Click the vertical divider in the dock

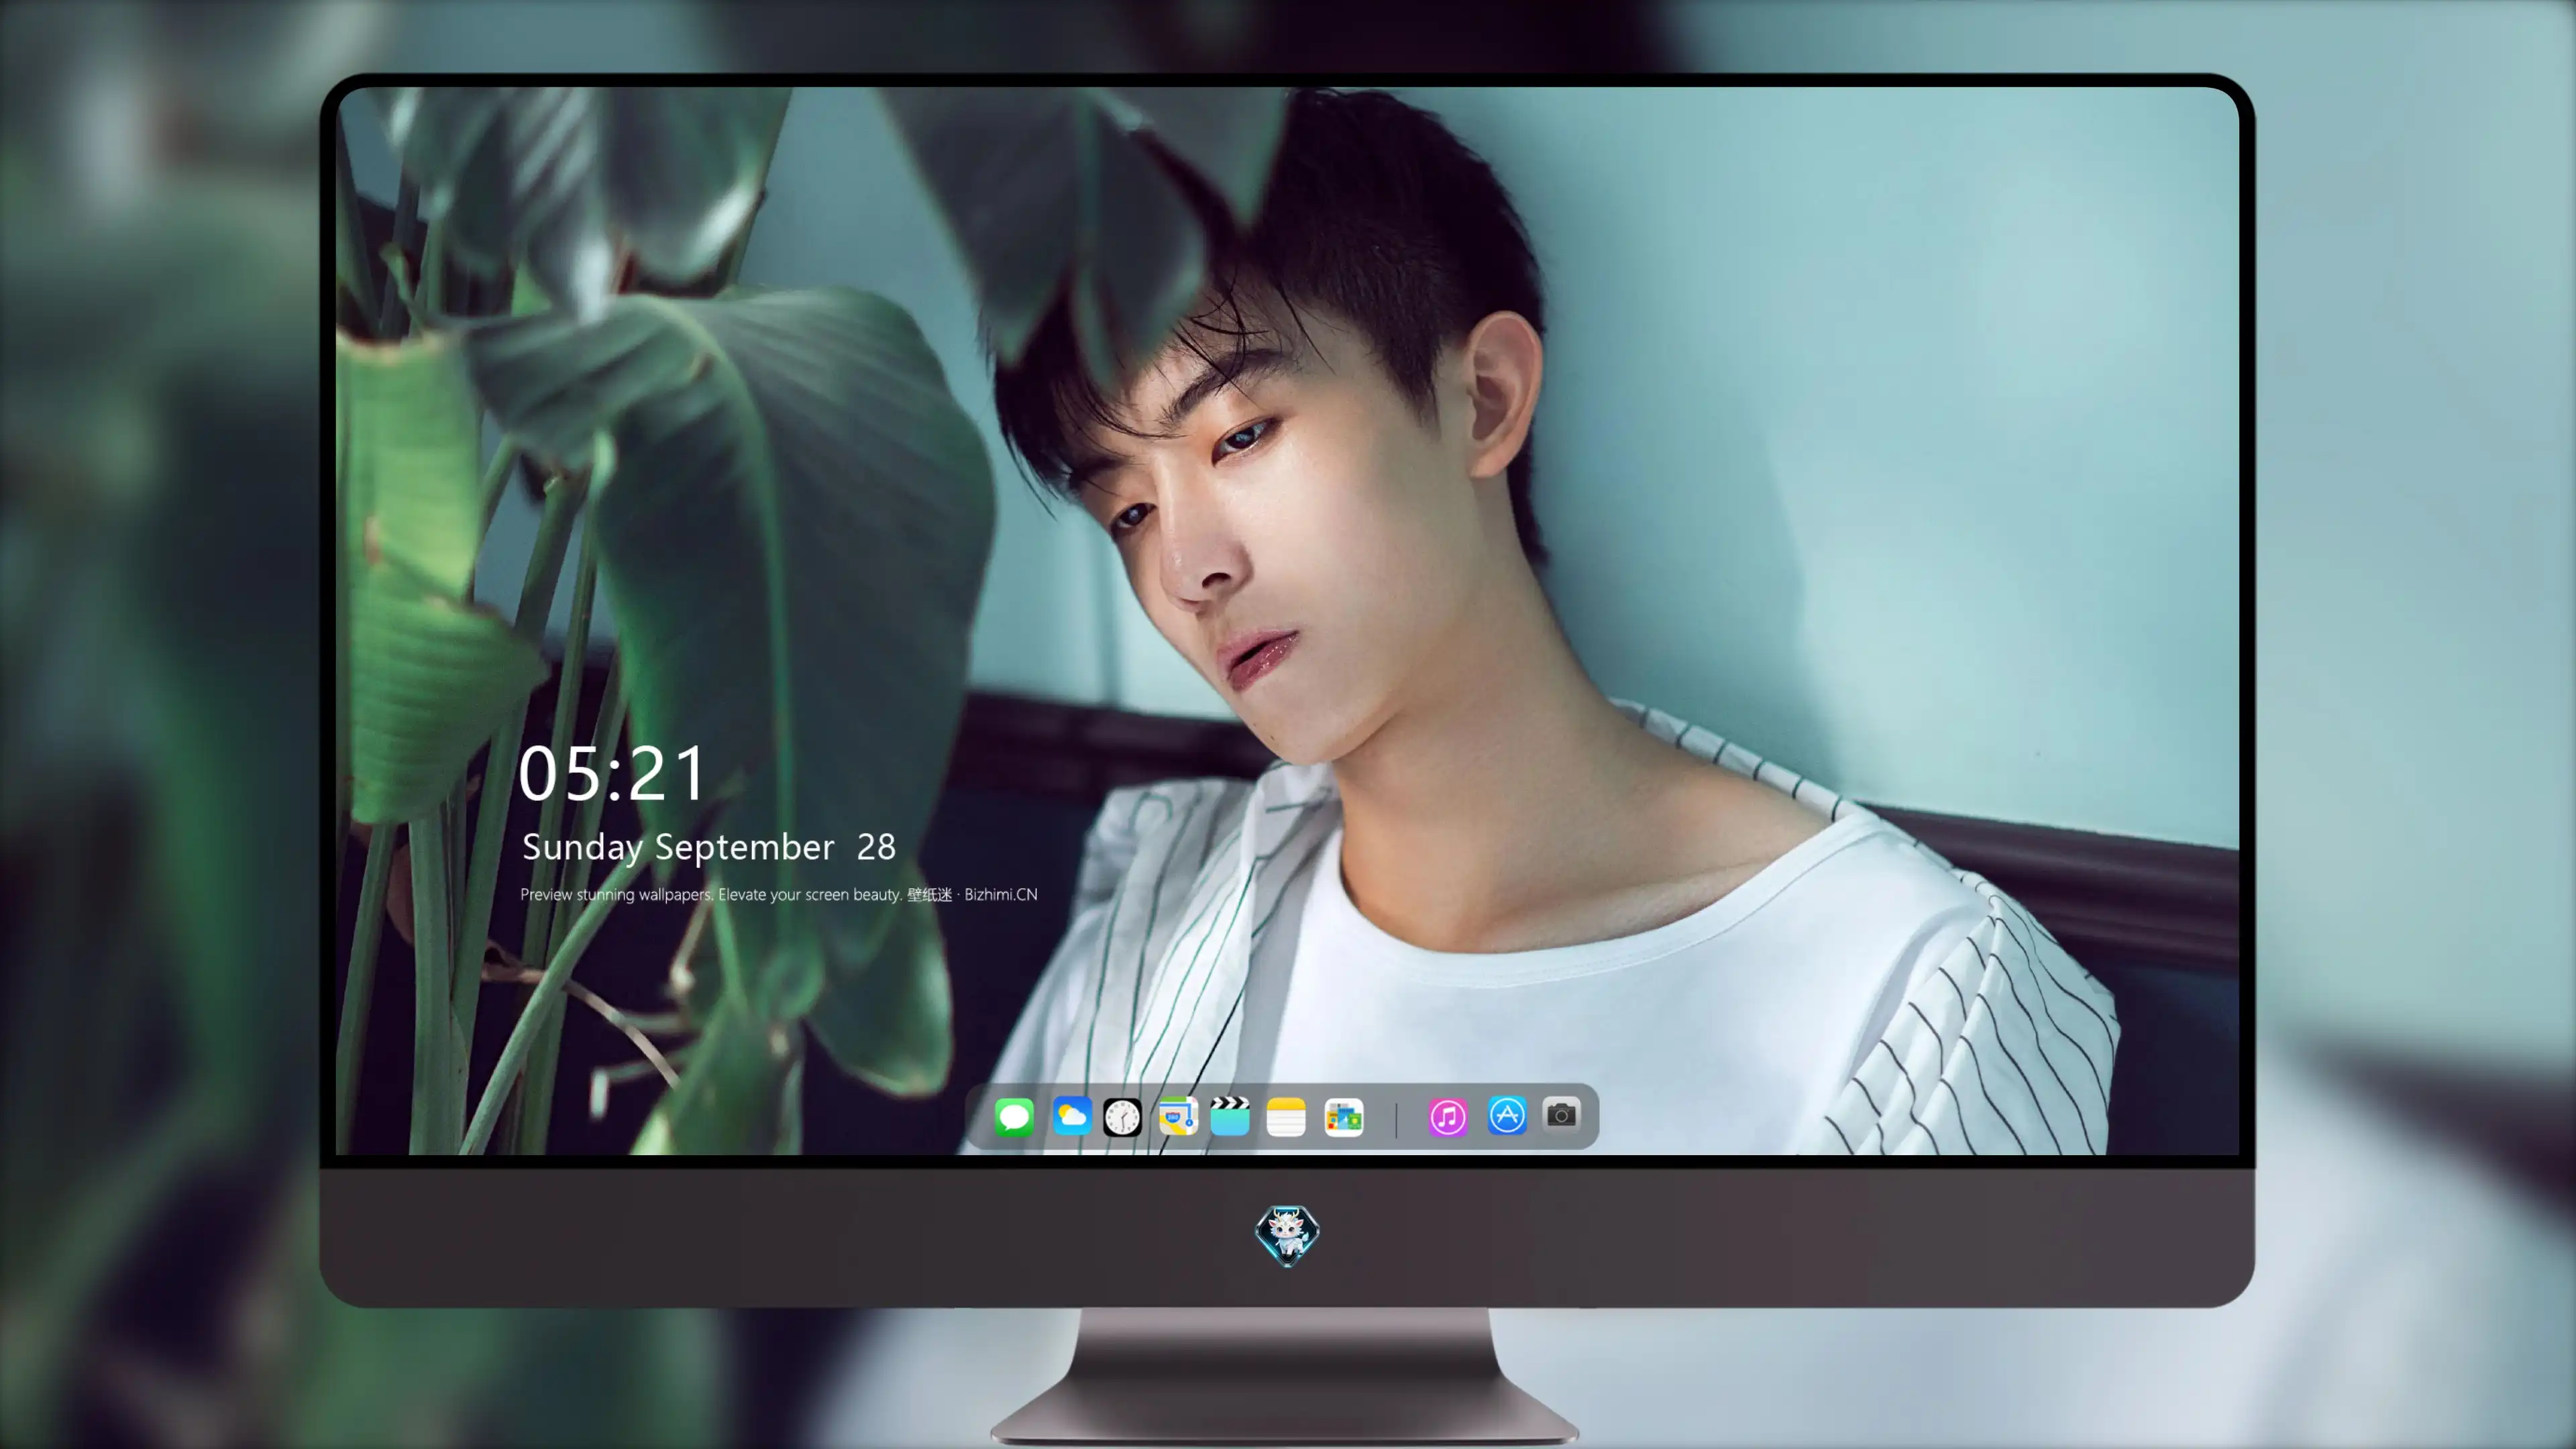(1396, 1119)
